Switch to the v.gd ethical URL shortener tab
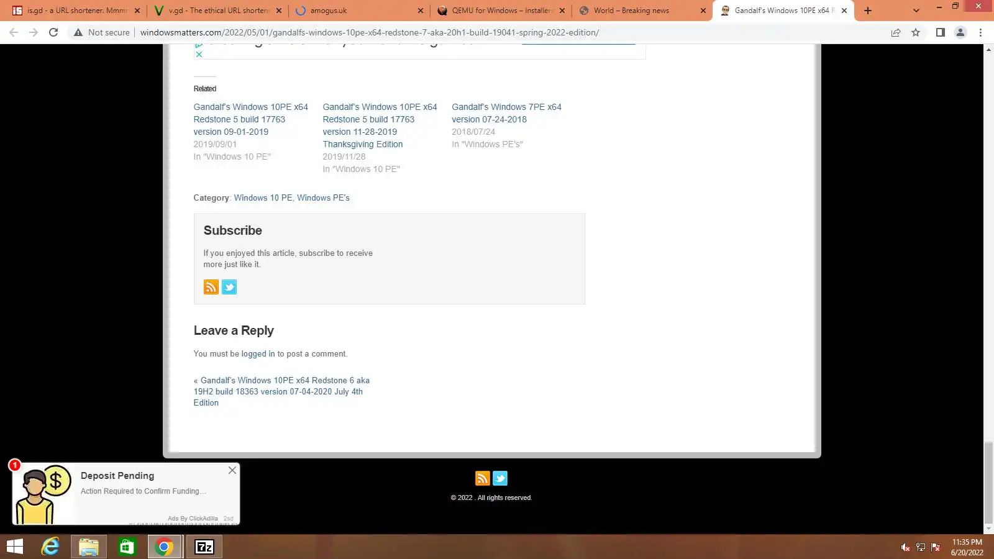 tap(217, 11)
